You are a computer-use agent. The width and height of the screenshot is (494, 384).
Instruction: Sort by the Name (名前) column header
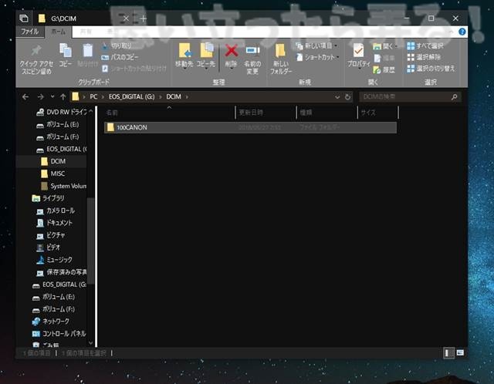pyautogui.click(x=170, y=113)
